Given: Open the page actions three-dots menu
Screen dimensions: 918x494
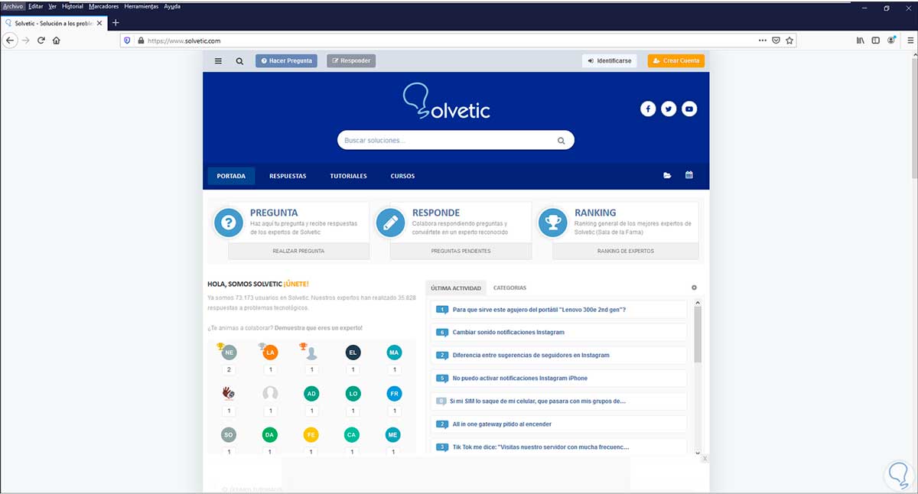Looking at the screenshot, I should 762,41.
